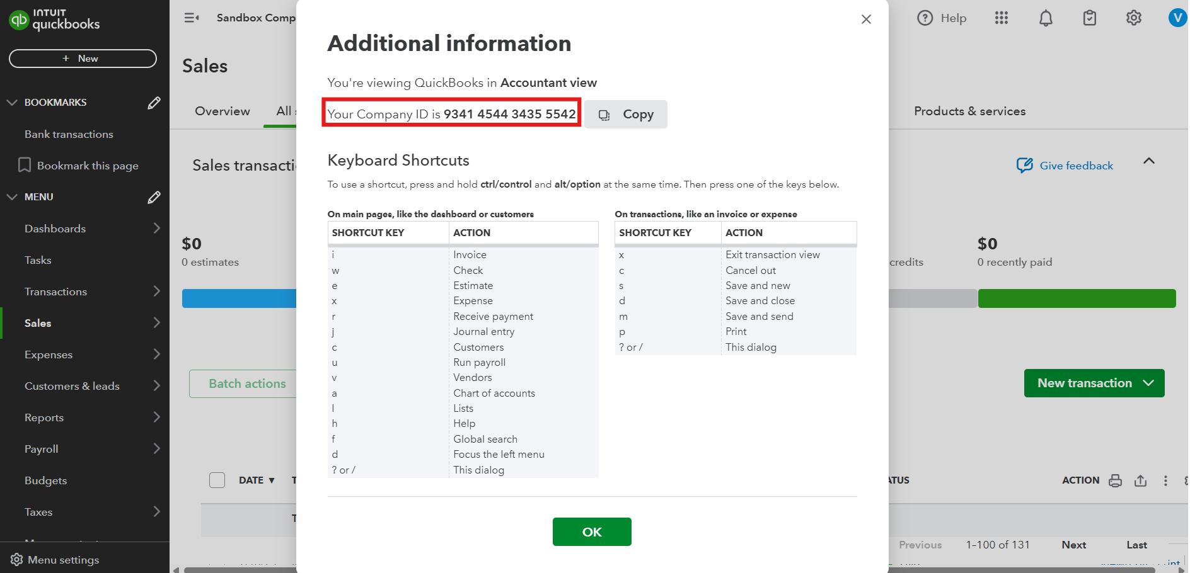
Task: Click the 'Global search' shortcut row
Action: [463, 440]
